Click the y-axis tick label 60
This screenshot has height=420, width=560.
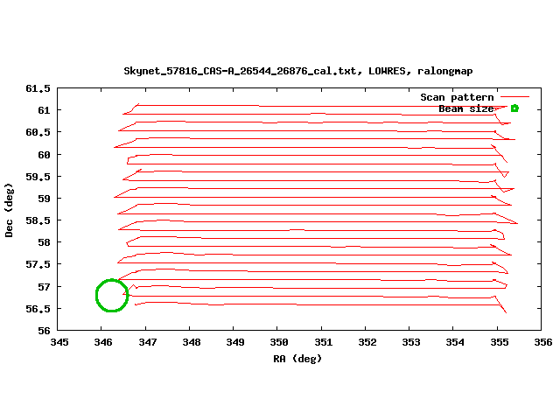coord(45,155)
